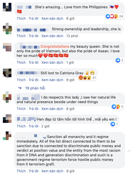This screenshot has width=131, height=176.
Task: Reply to the 'Strong ownership' comment via Trả lời
Action: tap(34, 36)
